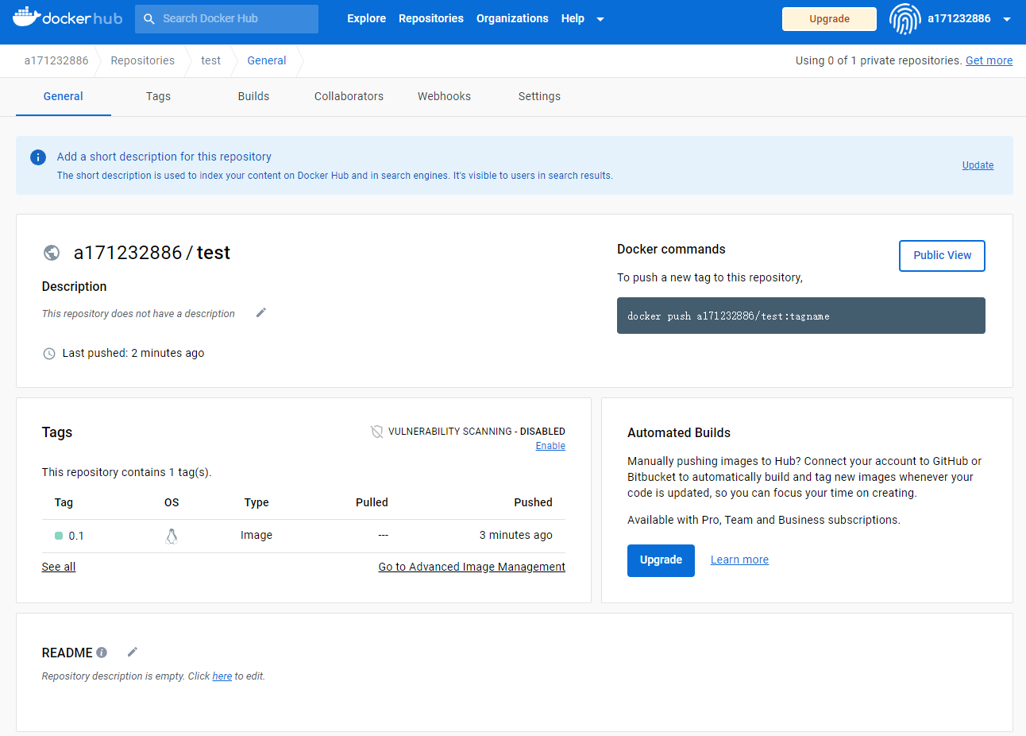Click the repository title a171232886 / test
This screenshot has height=736, width=1026.
click(x=152, y=253)
